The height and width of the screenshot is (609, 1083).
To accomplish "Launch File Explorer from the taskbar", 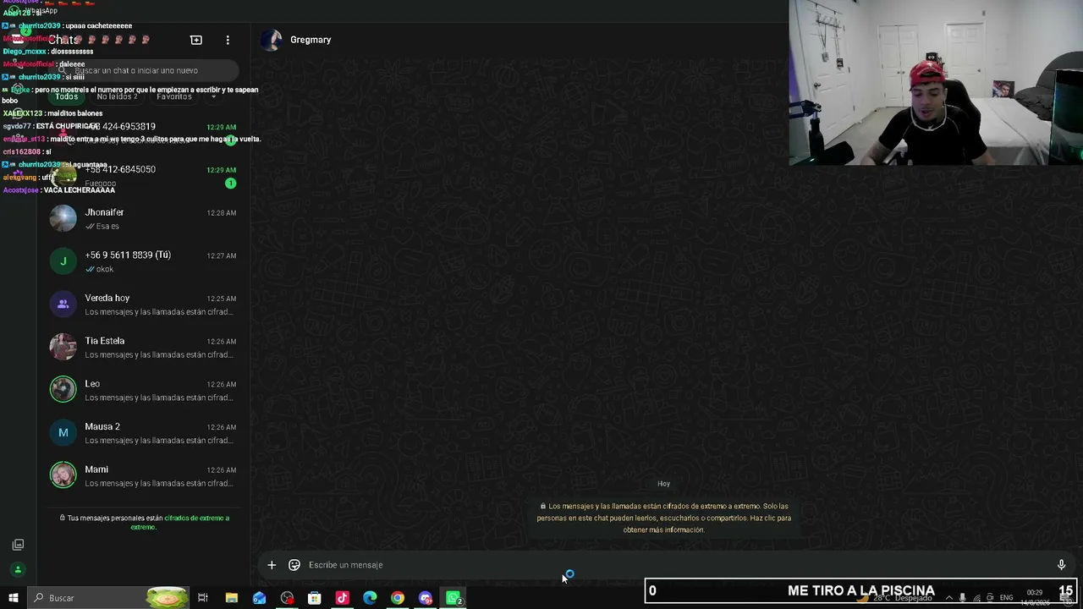I will pyautogui.click(x=231, y=598).
